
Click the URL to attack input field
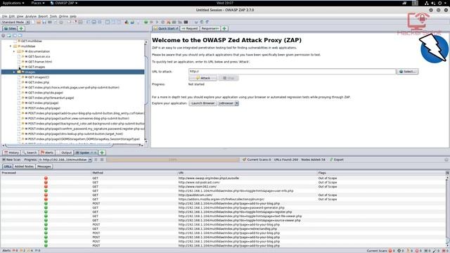[292, 72]
